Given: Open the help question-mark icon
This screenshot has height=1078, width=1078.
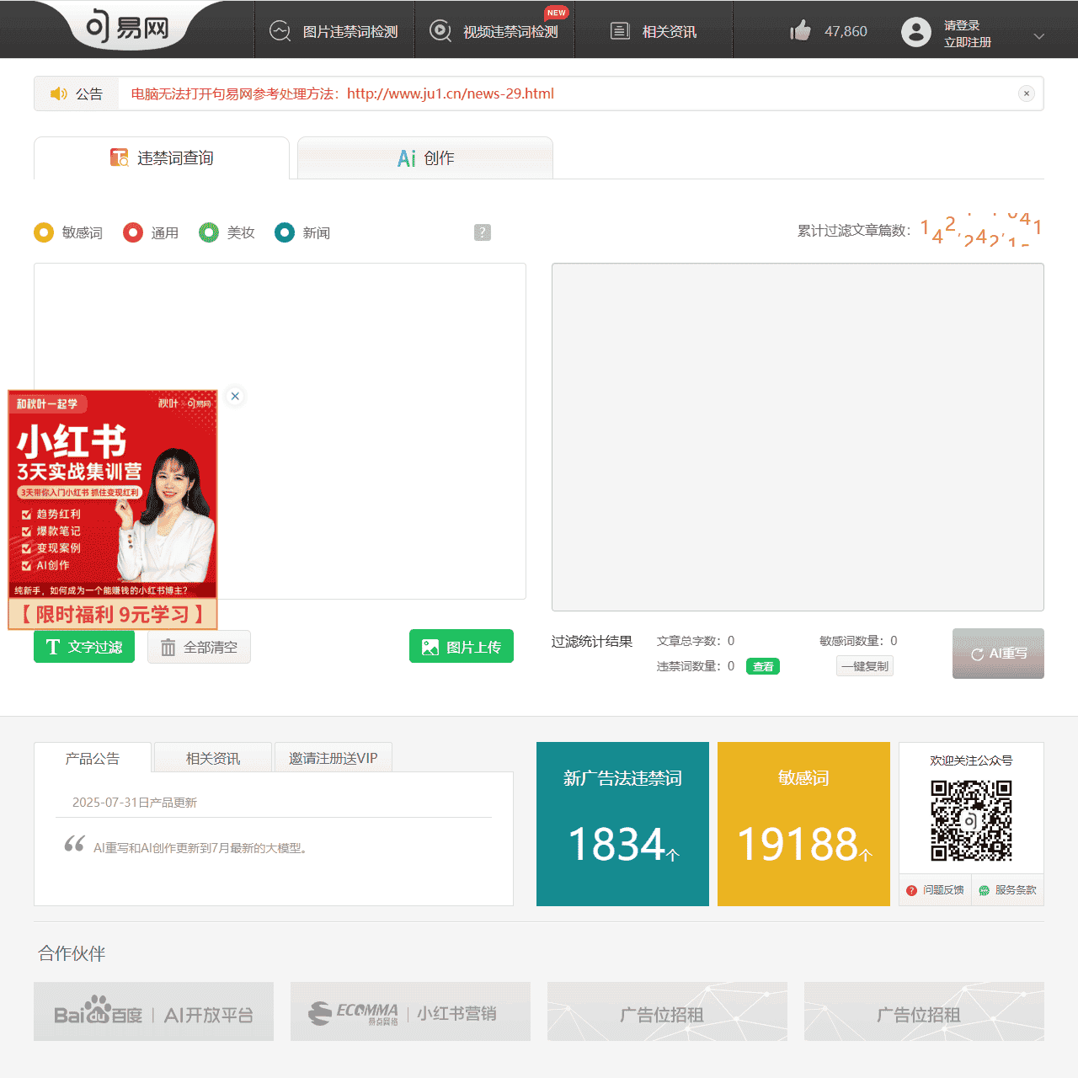Looking at the screenshot, I should 482,232.
